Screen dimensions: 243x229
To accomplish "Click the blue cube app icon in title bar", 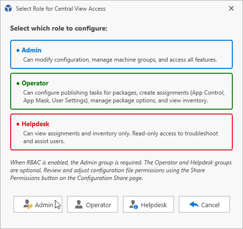I will [x=8, y=8].
